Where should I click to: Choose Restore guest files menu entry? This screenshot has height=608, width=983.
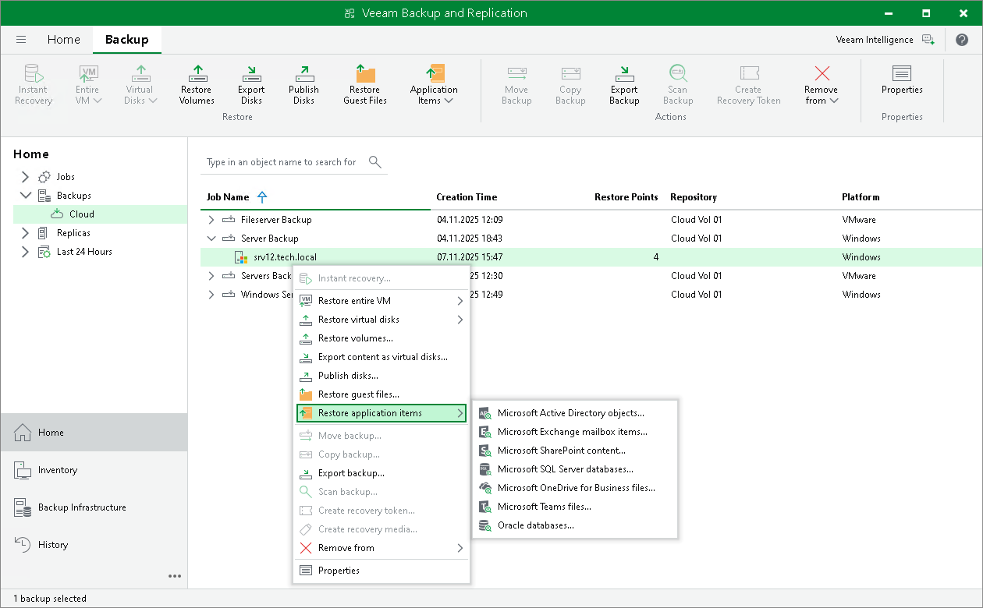(381, 394)
